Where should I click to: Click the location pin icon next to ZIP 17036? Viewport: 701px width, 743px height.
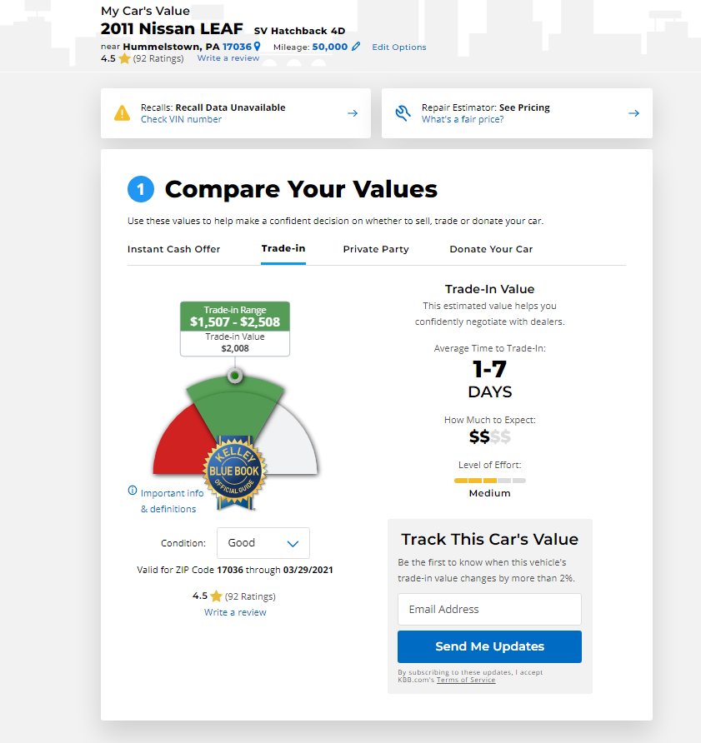coord(257,47)
